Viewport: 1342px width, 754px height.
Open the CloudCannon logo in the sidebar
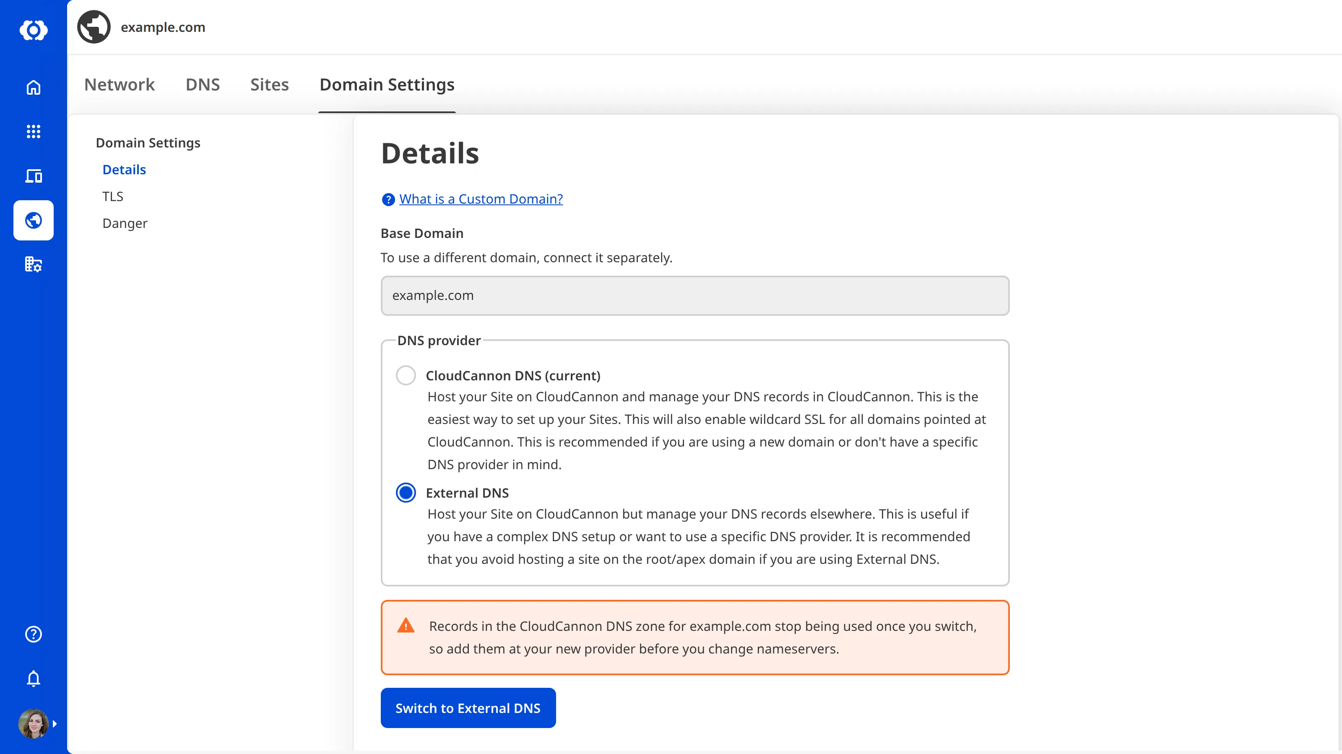[34, 30]
